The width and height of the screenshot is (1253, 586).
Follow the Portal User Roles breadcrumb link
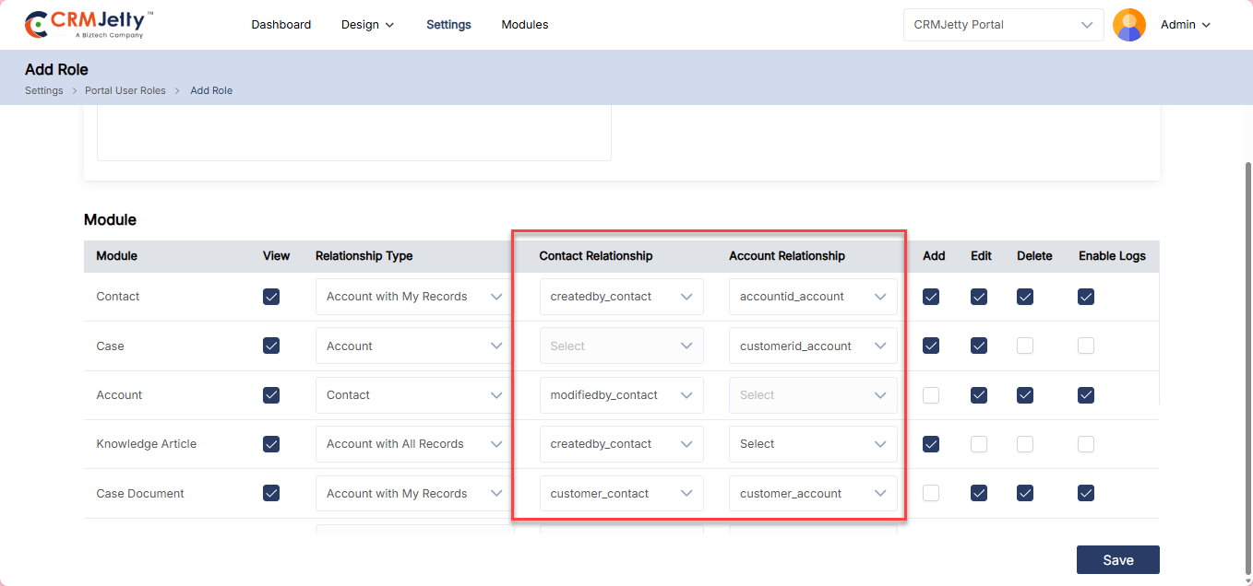[125, 90]
